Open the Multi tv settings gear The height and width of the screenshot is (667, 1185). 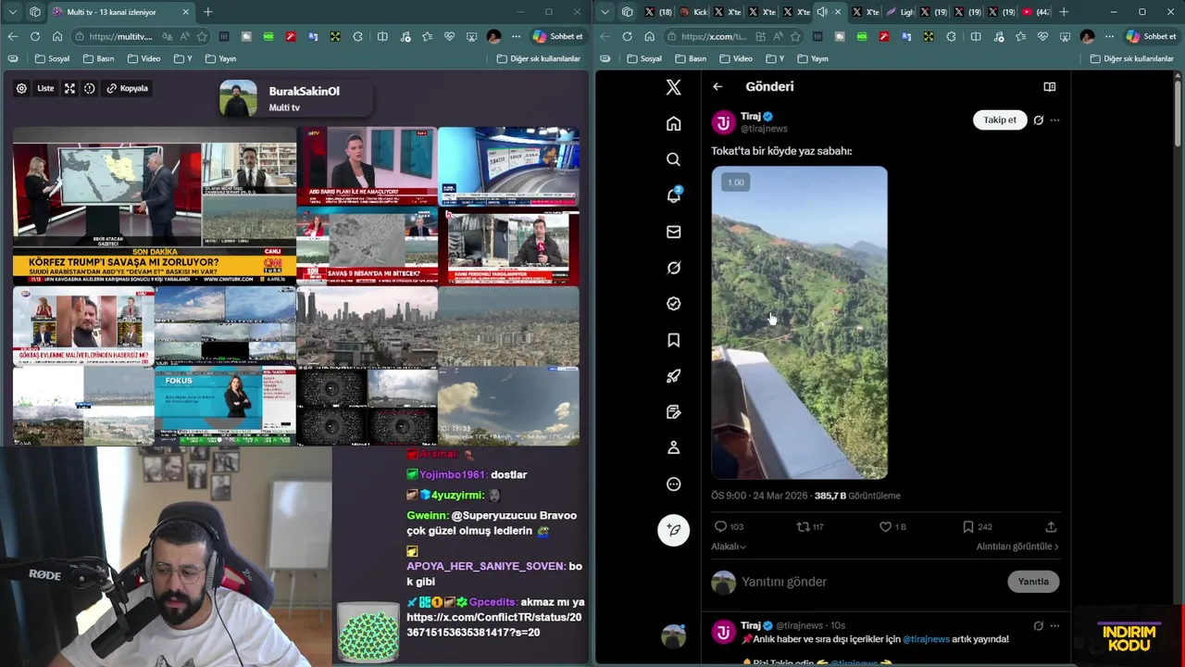[21, 88]
